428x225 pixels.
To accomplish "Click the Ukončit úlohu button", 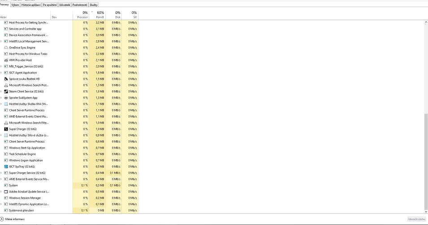I will pyautogui.click(x=416, y=219).
